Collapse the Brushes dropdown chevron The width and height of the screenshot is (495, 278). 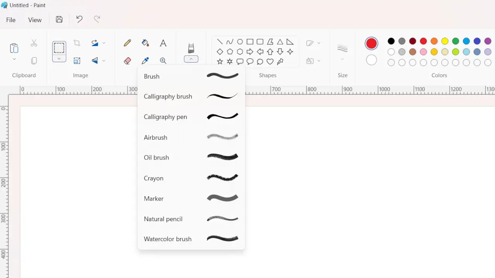[191, 59]
